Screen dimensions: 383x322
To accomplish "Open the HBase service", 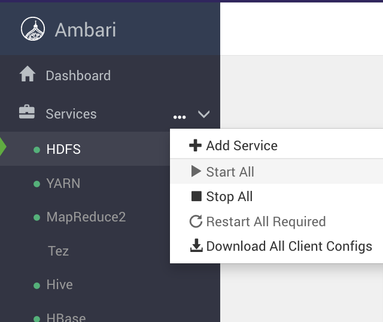I will pyautogui.click(x=66, y=317).
